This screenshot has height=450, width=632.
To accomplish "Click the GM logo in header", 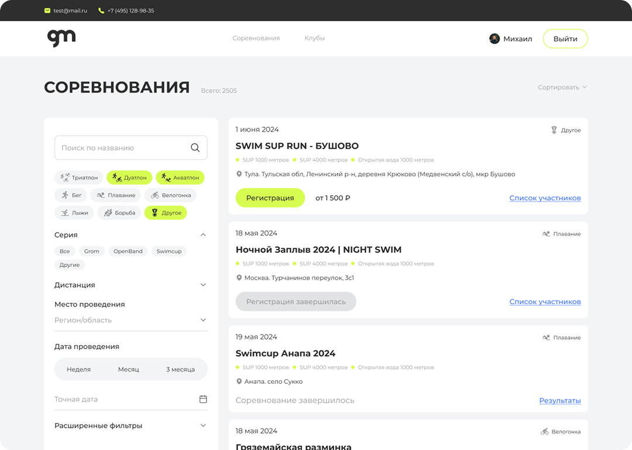I will pyautogui.click(x=61, y=38).
